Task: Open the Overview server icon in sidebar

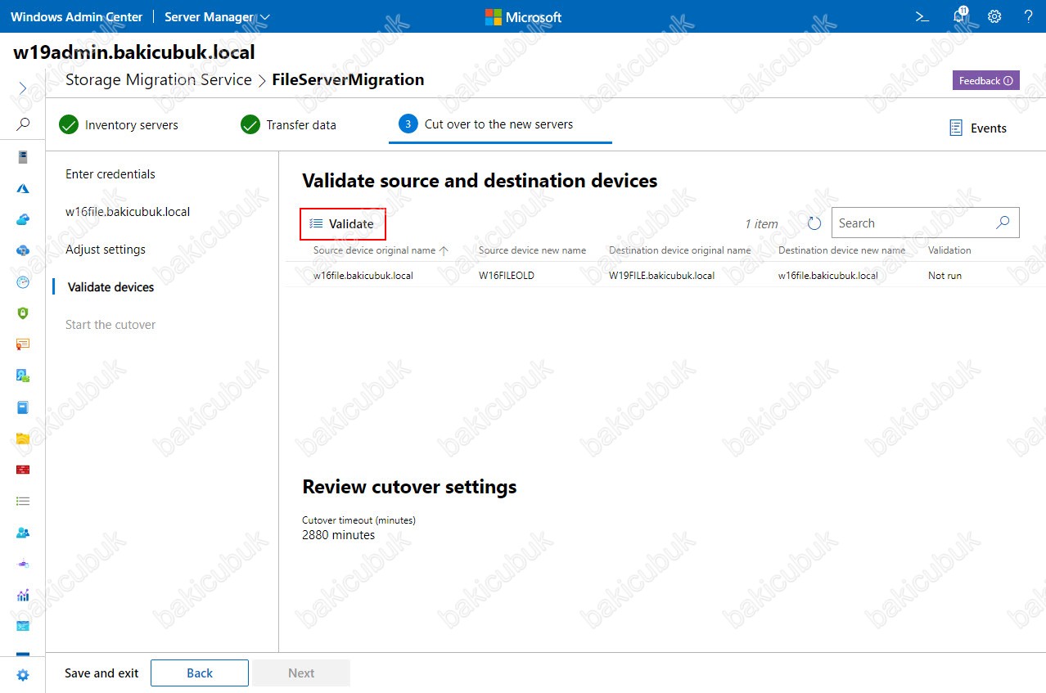Action: click(x=23, y=157)
